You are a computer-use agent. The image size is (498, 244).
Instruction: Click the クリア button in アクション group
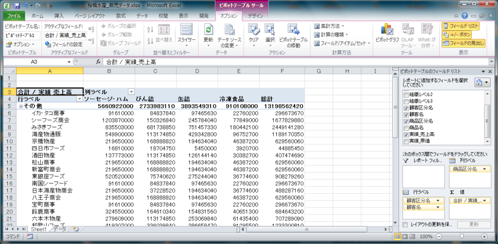(x=253, y=35)
